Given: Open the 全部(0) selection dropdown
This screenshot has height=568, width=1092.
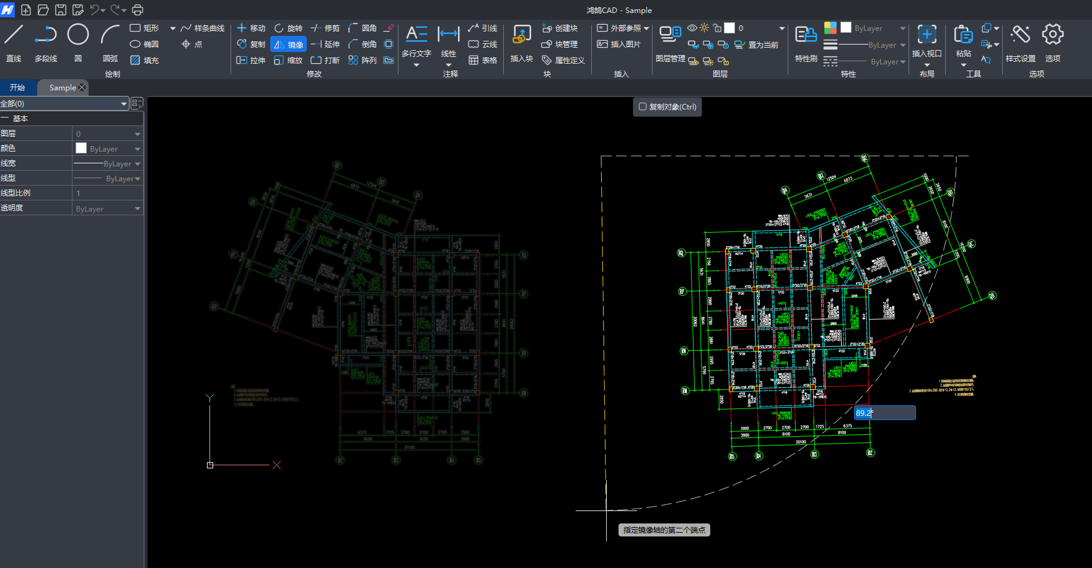Looking at the screenshot, I should (124, 104).
